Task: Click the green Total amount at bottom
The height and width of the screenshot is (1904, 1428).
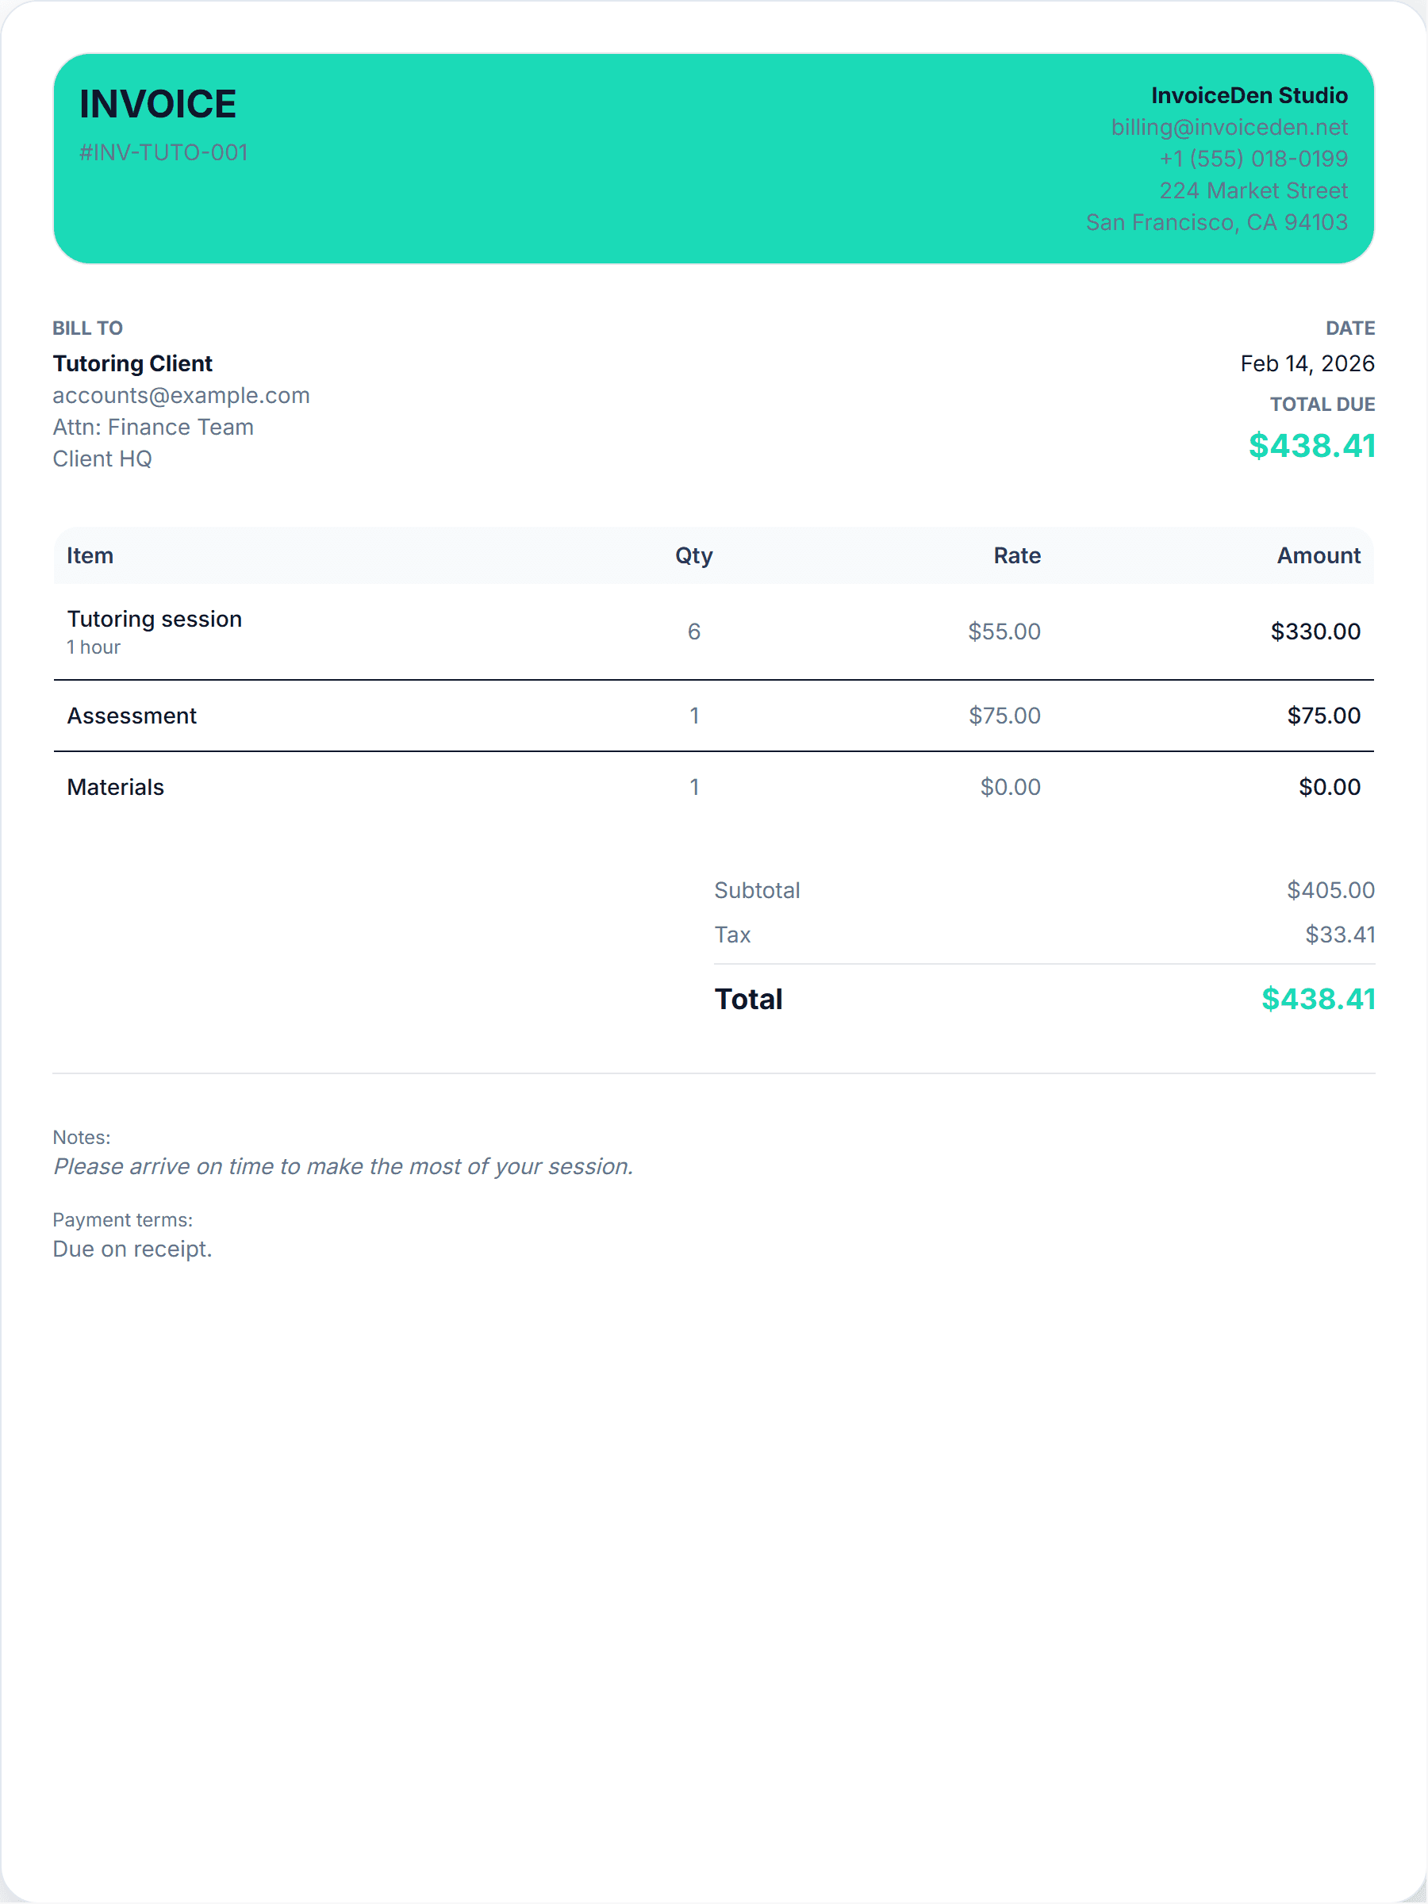Action: click(x=1318, y=1000)
